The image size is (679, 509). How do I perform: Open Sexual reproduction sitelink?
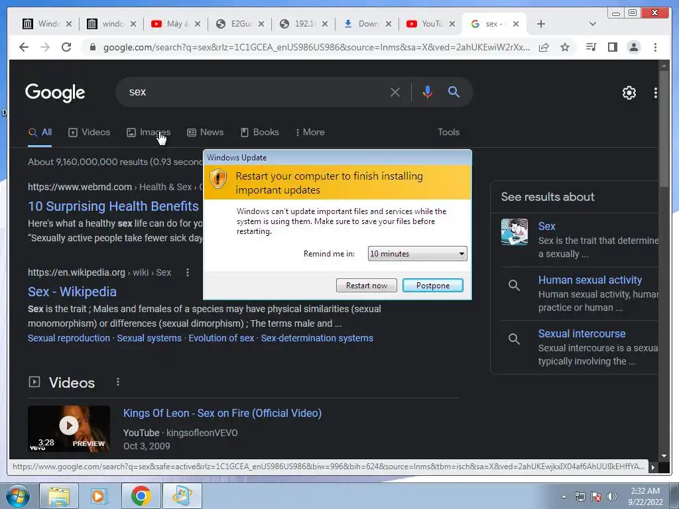(69, 338)
